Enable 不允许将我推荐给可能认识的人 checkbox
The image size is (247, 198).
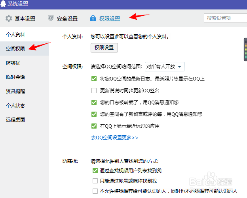pos(95,191)
